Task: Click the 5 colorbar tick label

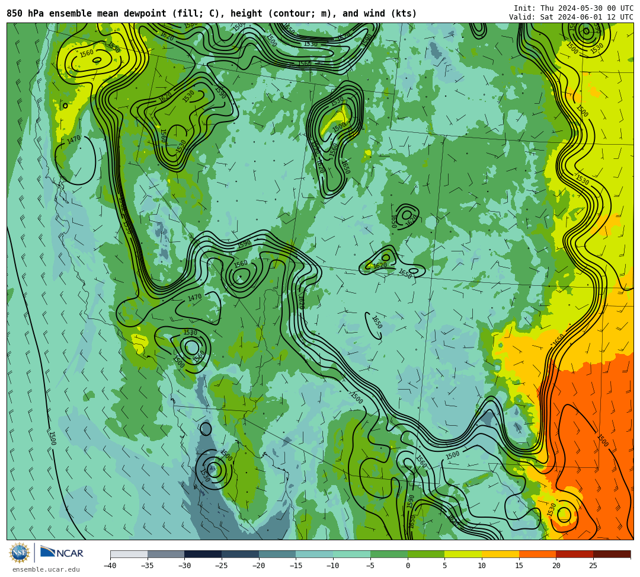Action: click(444, 566)
